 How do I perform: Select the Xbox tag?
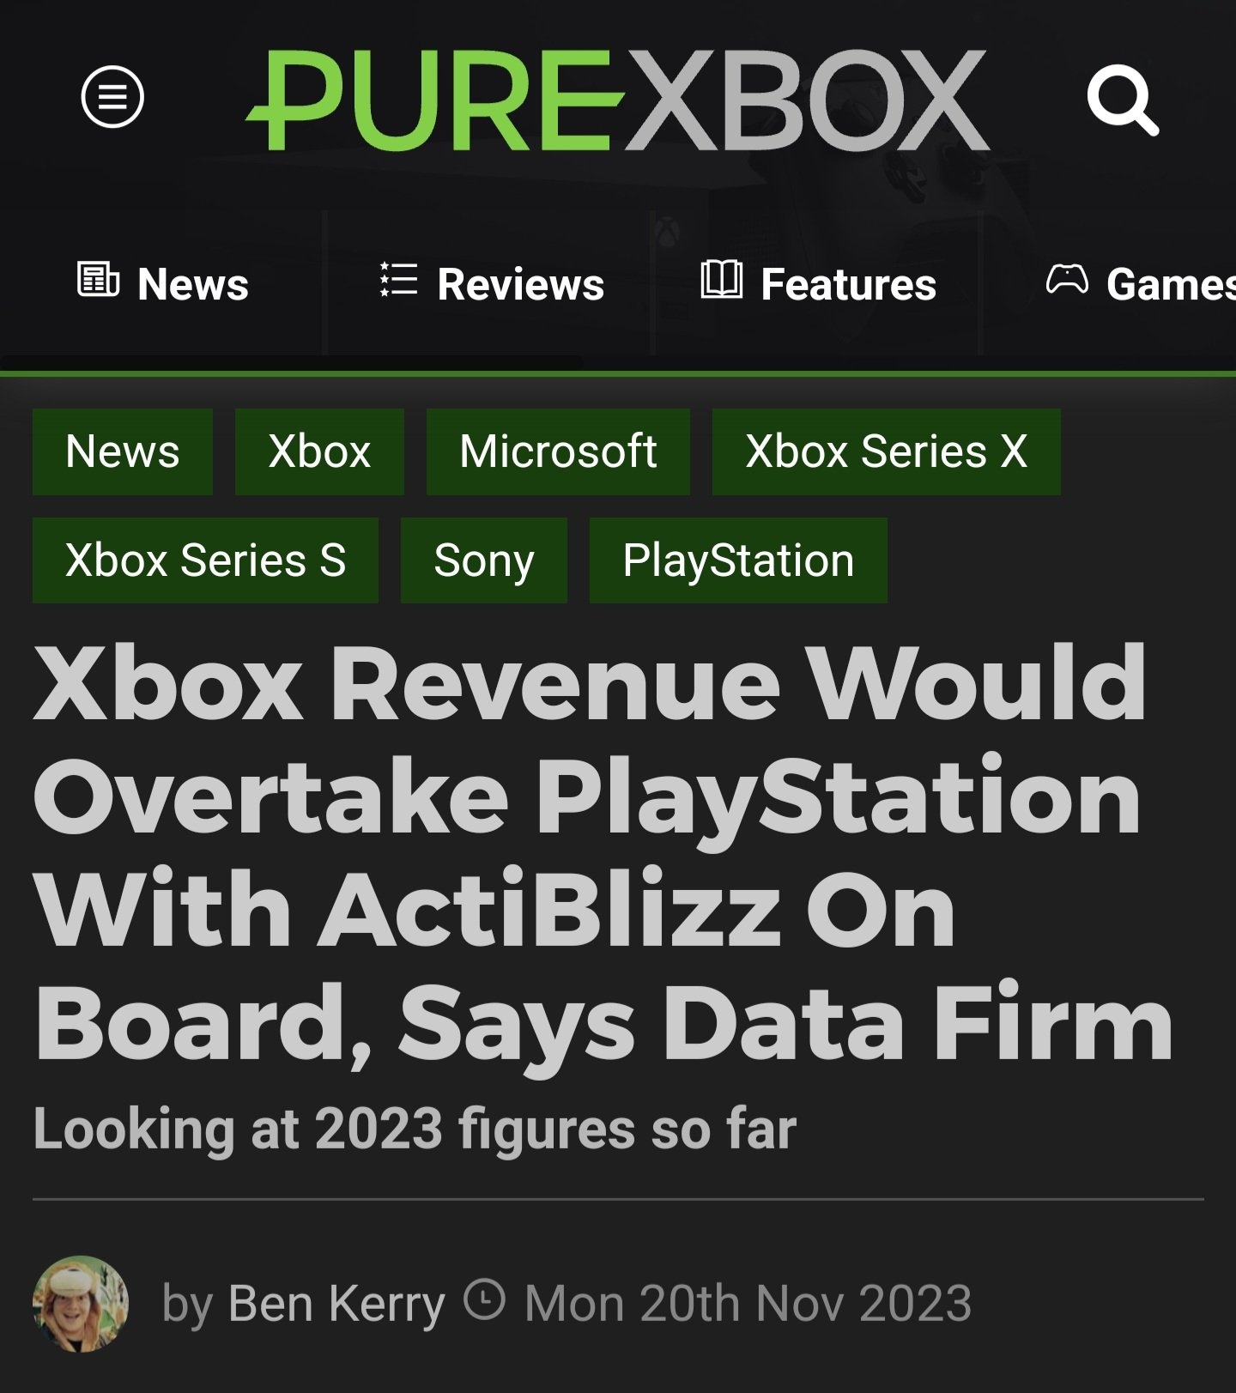(x=319, y=451)
